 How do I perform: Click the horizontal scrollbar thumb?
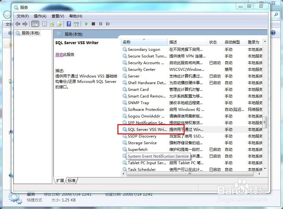coord(190,174)
